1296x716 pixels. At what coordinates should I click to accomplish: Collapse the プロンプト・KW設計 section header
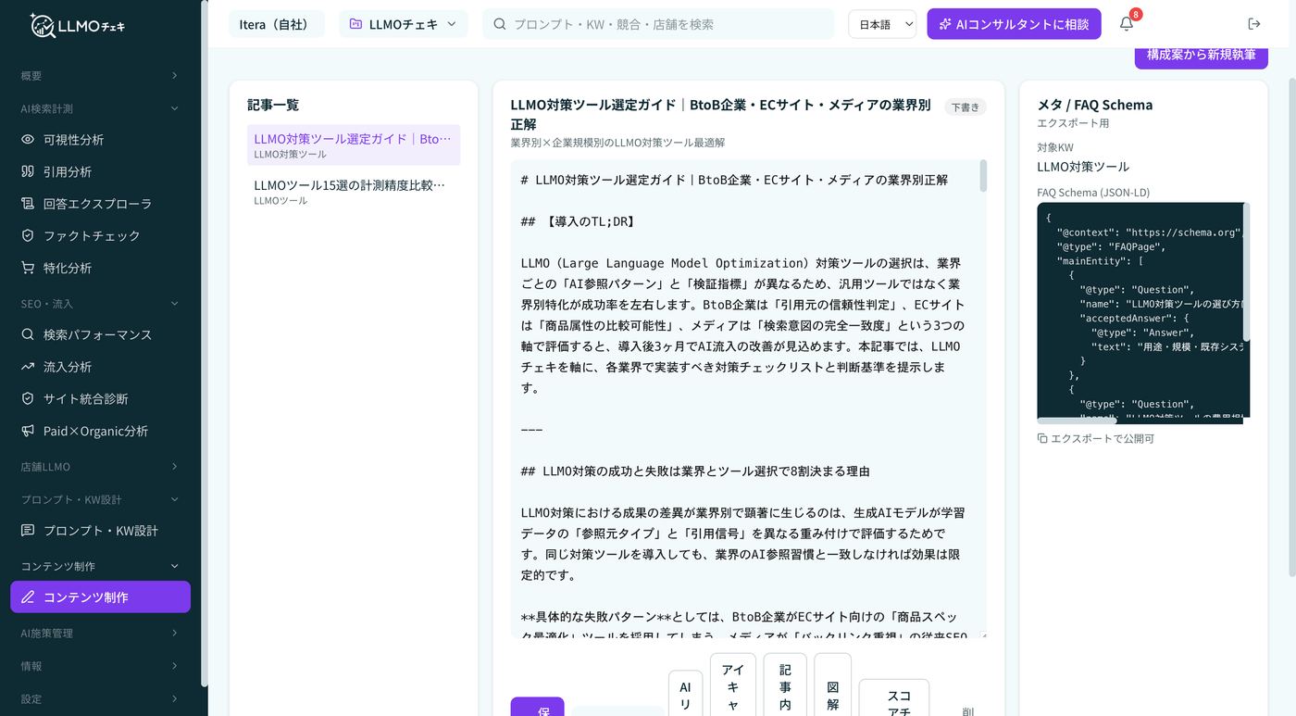tap(100, 499)
